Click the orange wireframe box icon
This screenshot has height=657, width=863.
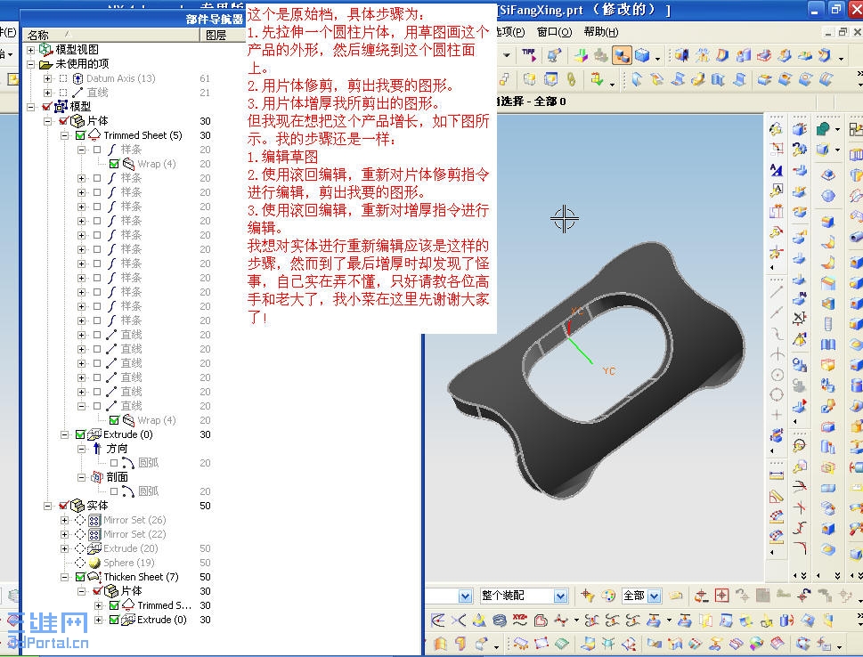[x=827, y=365]
